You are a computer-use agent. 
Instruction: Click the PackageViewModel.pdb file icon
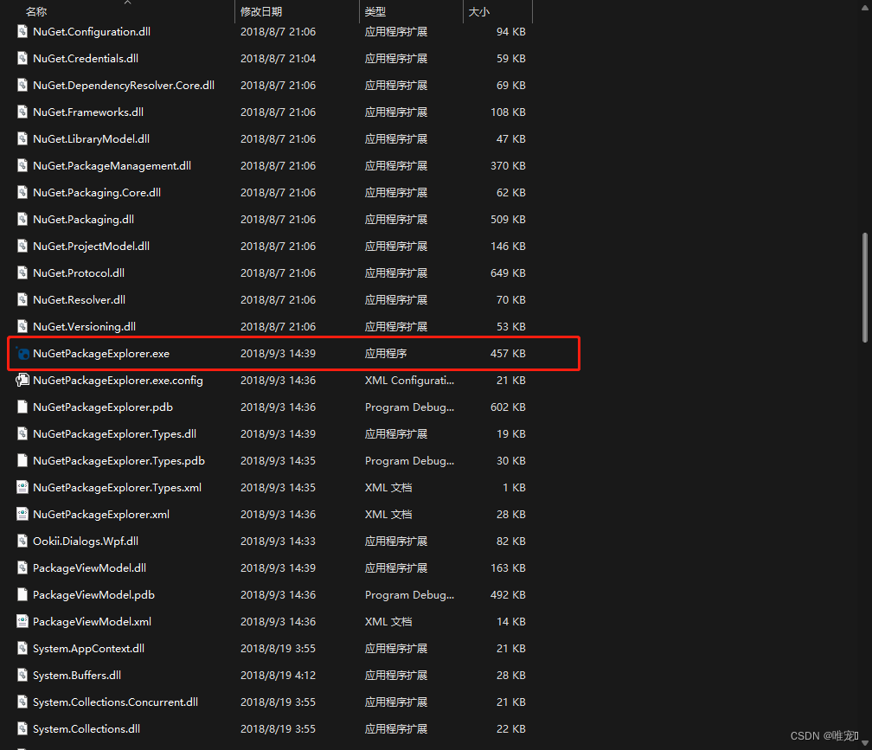(22, 595)
